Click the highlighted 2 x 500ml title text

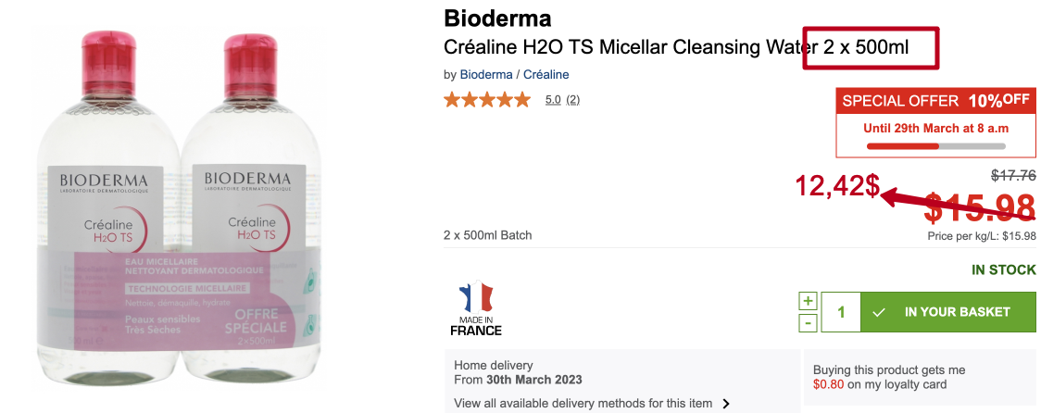pyautogui.click(x=868, y=46)
